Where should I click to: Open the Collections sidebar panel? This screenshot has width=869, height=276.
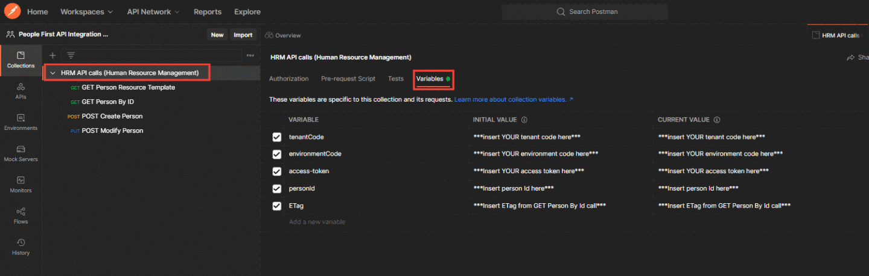(x=21, y=60)
